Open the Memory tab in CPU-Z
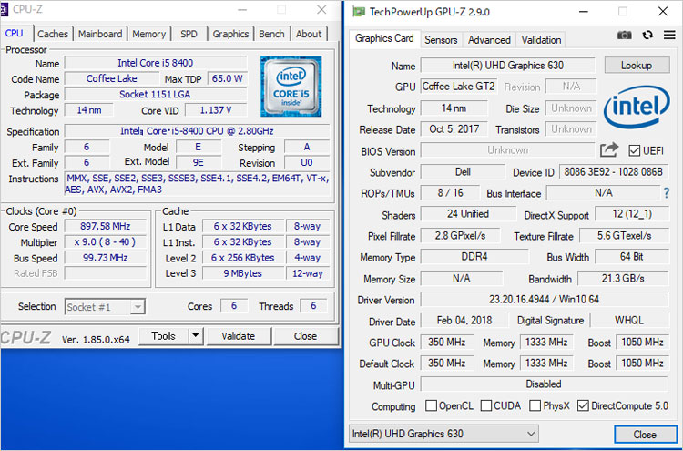Viewport: 683px width, 451px height. coord(149,34)
